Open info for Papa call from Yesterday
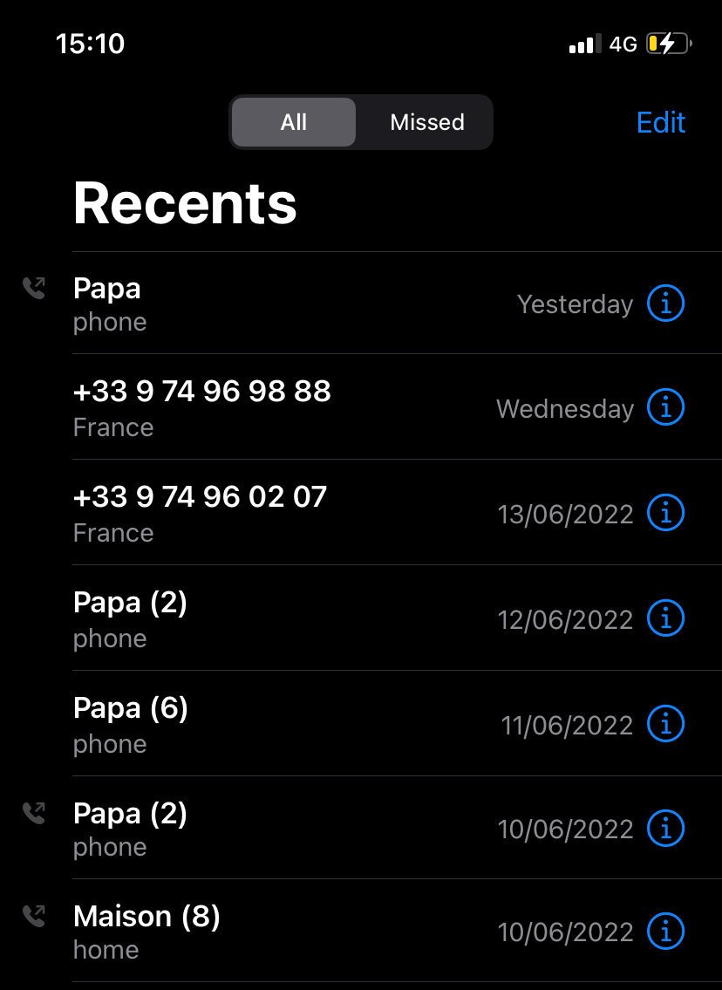The width and height of the screenshot is (722, 990). pyautogui.click(x=665, y=303)
